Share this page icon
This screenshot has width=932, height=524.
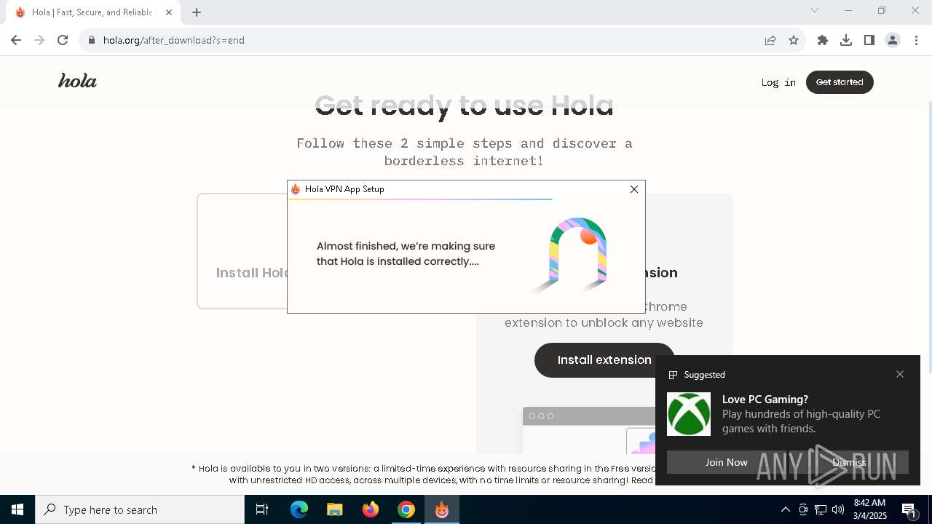tap(770, 40)
